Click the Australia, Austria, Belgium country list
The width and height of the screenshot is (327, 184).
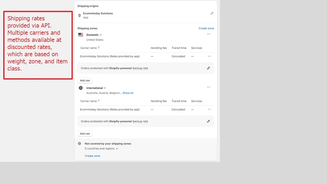point(104,93)
